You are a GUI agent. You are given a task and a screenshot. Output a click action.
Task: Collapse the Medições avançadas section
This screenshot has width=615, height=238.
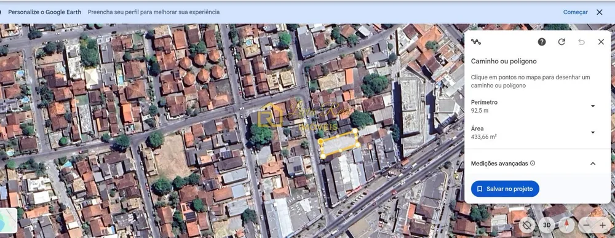593,164
